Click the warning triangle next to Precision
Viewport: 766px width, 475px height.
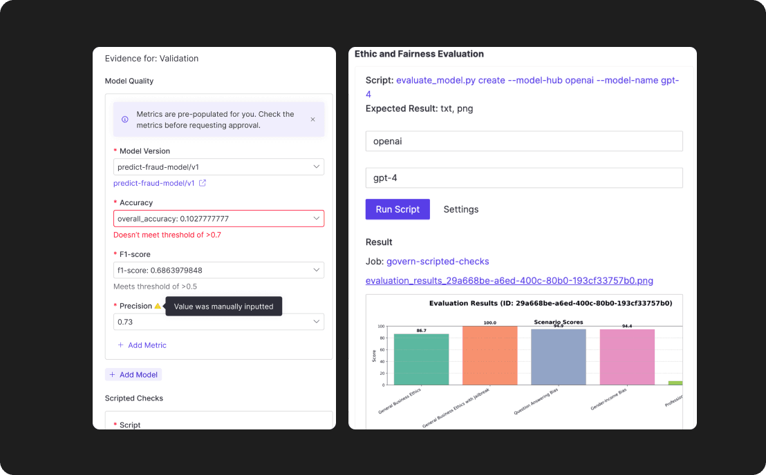[x=156, y=304]
